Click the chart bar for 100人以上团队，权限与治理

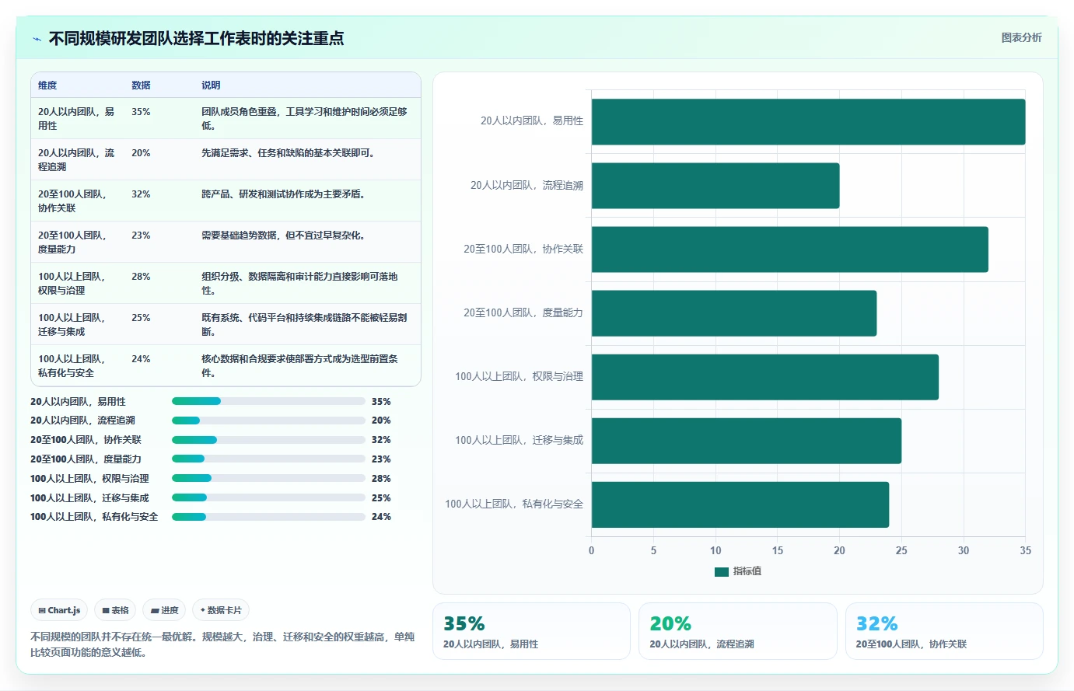[x=765, y=377]
